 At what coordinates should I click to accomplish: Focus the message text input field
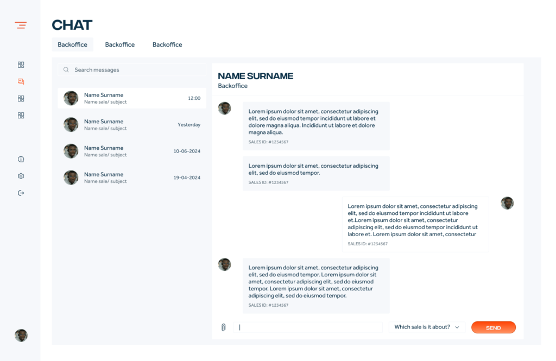coord(308,327)
